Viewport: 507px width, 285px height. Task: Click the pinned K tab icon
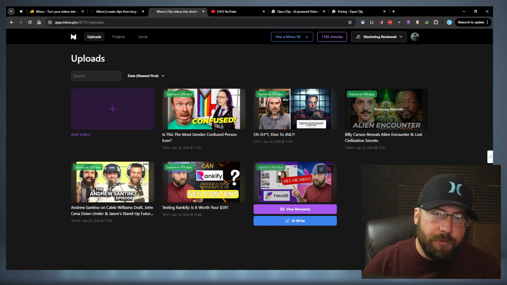(21, 11)
